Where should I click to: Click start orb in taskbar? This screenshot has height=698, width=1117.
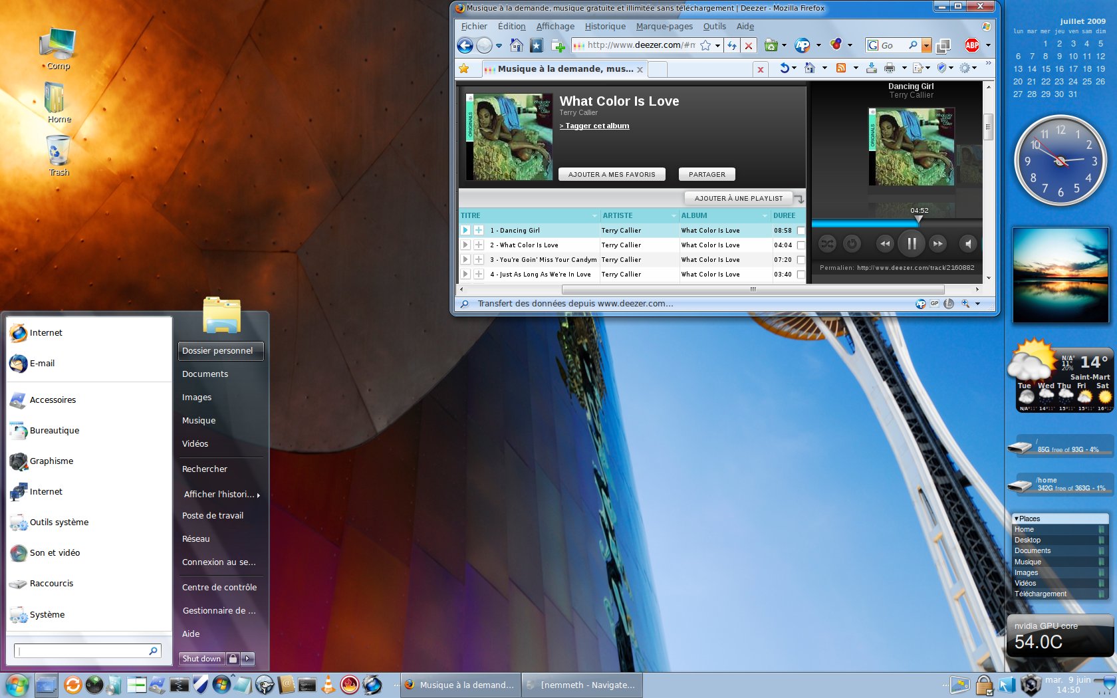tap(17, 685)
